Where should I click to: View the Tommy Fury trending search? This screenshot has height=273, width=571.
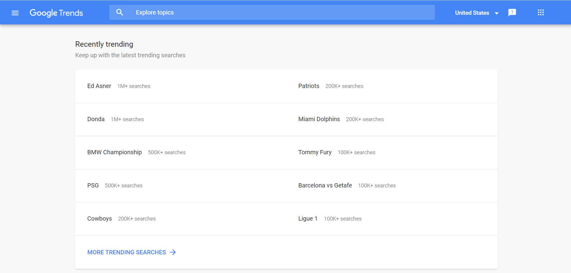pyautogui.click(x=315, y=152)
